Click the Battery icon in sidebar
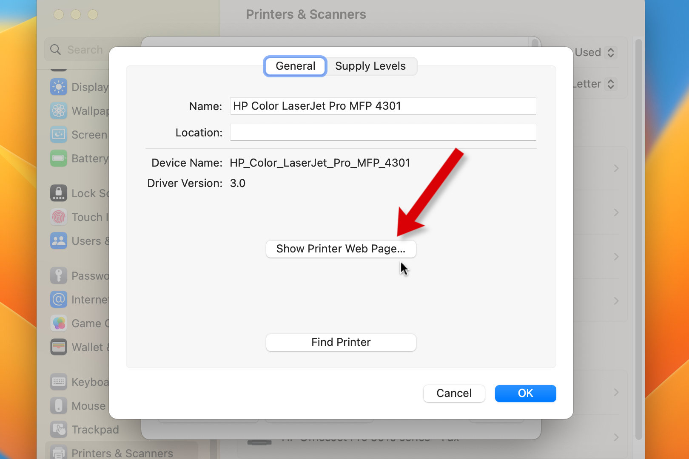 [x=59, y=159]
